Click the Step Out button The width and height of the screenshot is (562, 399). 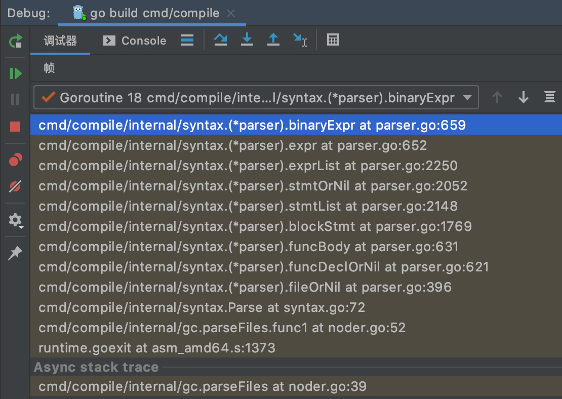point(273,40)
